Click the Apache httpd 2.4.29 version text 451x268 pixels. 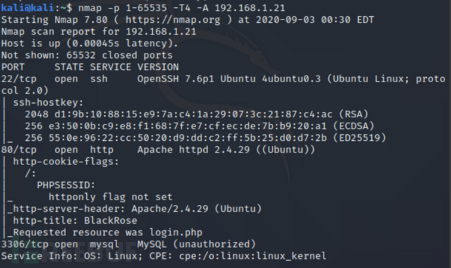click(x=193, y=149)
